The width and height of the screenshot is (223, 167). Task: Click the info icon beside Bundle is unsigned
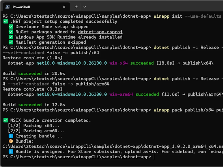click(x=11, y=152)
